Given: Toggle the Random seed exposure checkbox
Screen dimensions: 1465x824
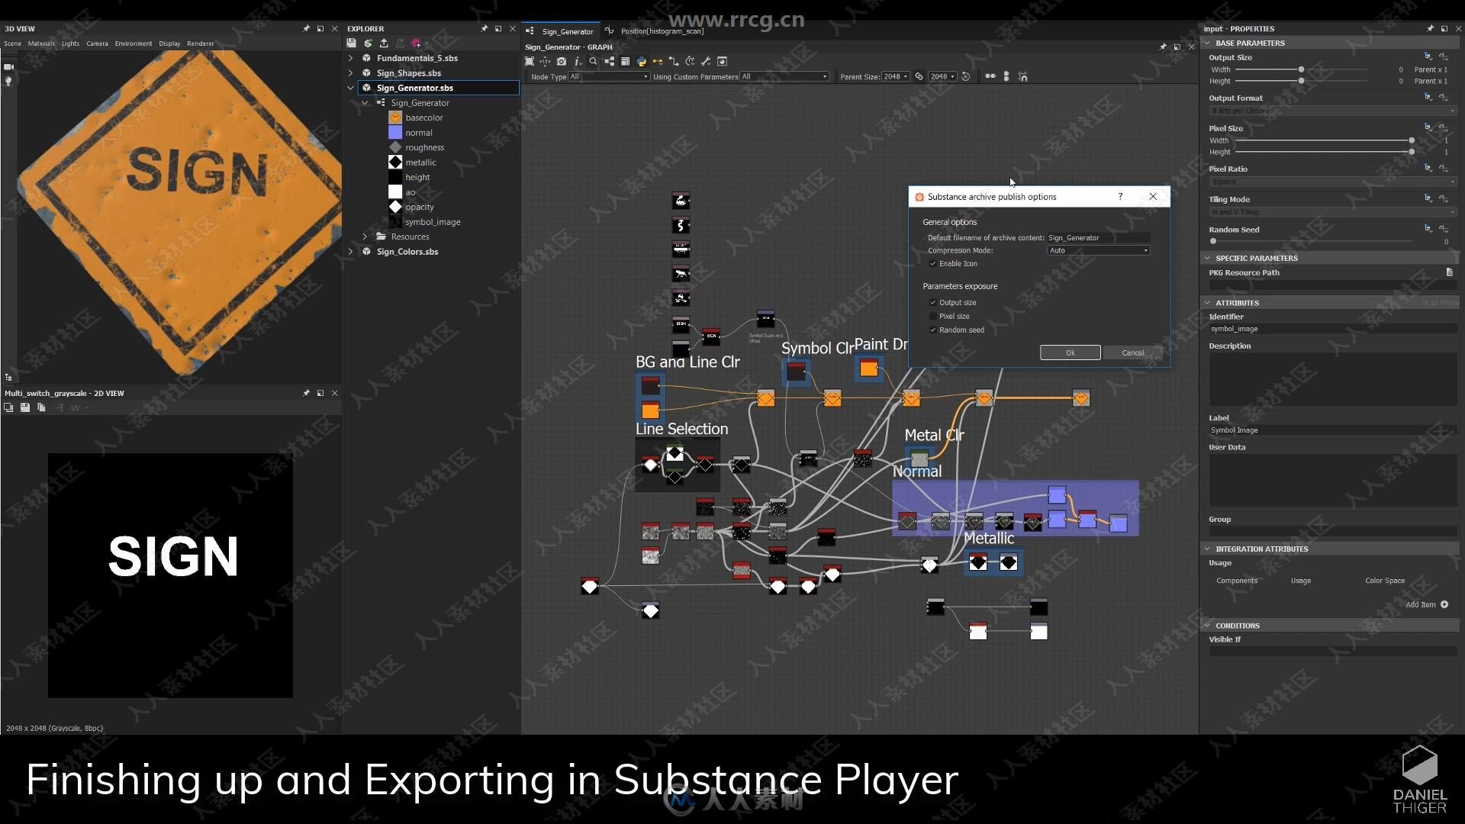Looking at the screenshot, I should coord(932,330).
